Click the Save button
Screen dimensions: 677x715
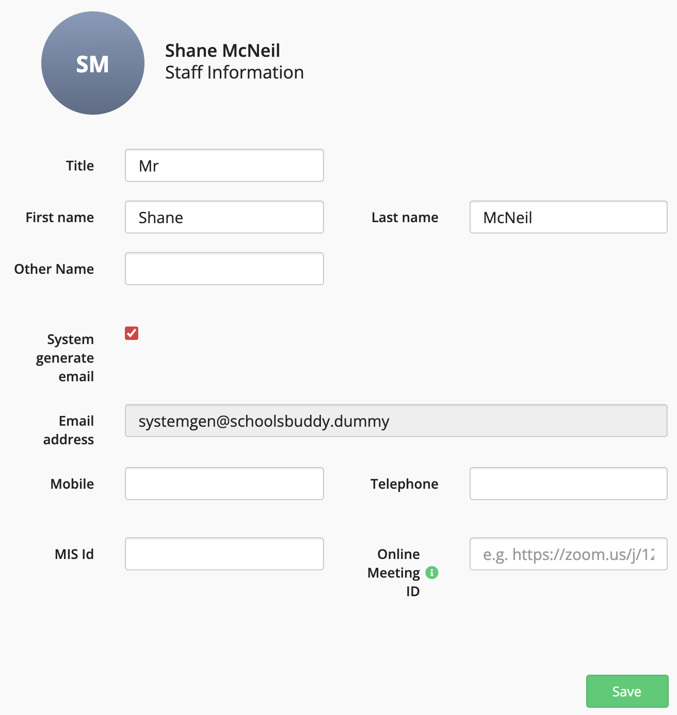tap(627, 691)
